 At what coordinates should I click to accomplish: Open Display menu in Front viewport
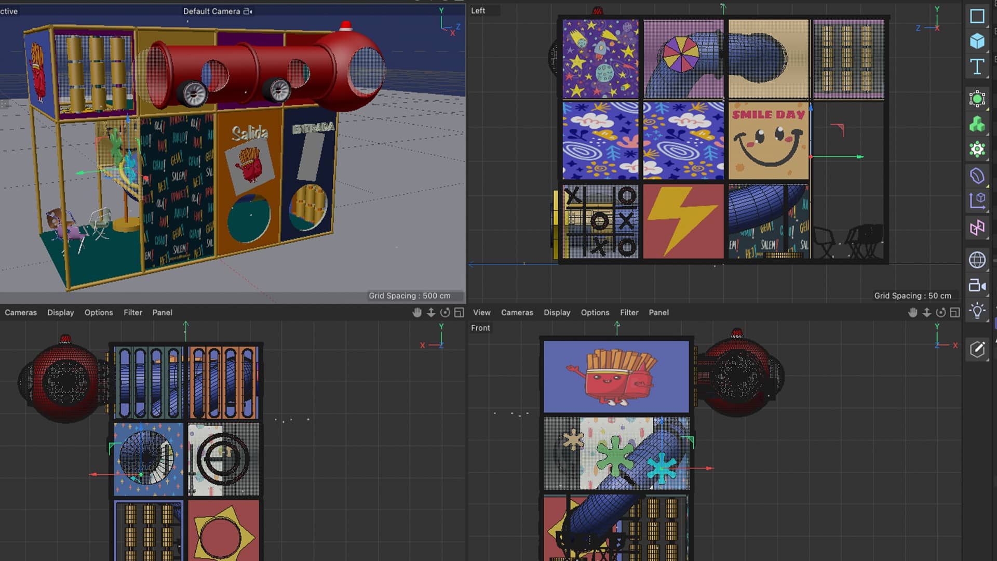point(557,312)
